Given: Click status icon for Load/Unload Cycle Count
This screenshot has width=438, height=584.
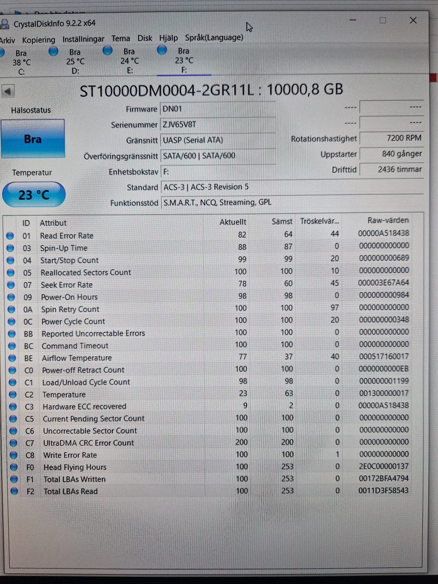Looking at the screenshot, I should click(x=13, y=382).
